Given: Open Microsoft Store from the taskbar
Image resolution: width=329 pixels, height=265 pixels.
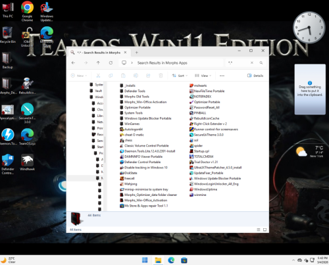Looking at the screenshot, I should click(x=184, y=260).
